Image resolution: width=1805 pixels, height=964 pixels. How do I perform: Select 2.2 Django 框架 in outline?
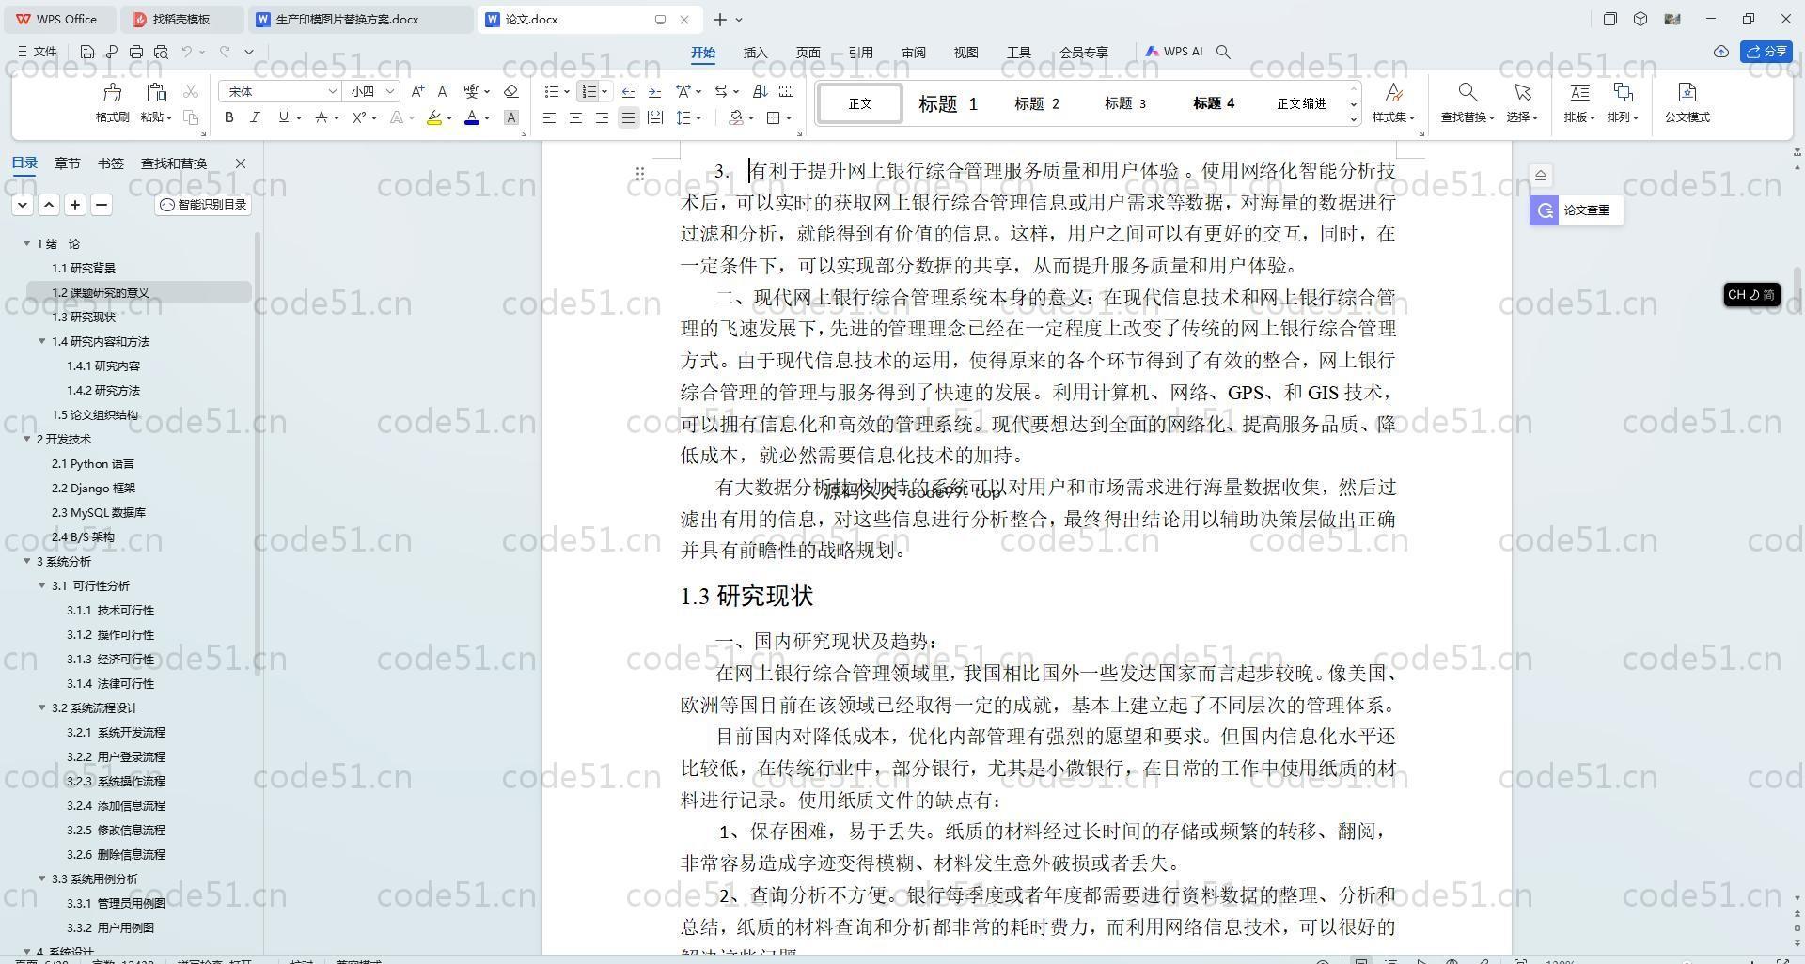[x=93, y=488]
